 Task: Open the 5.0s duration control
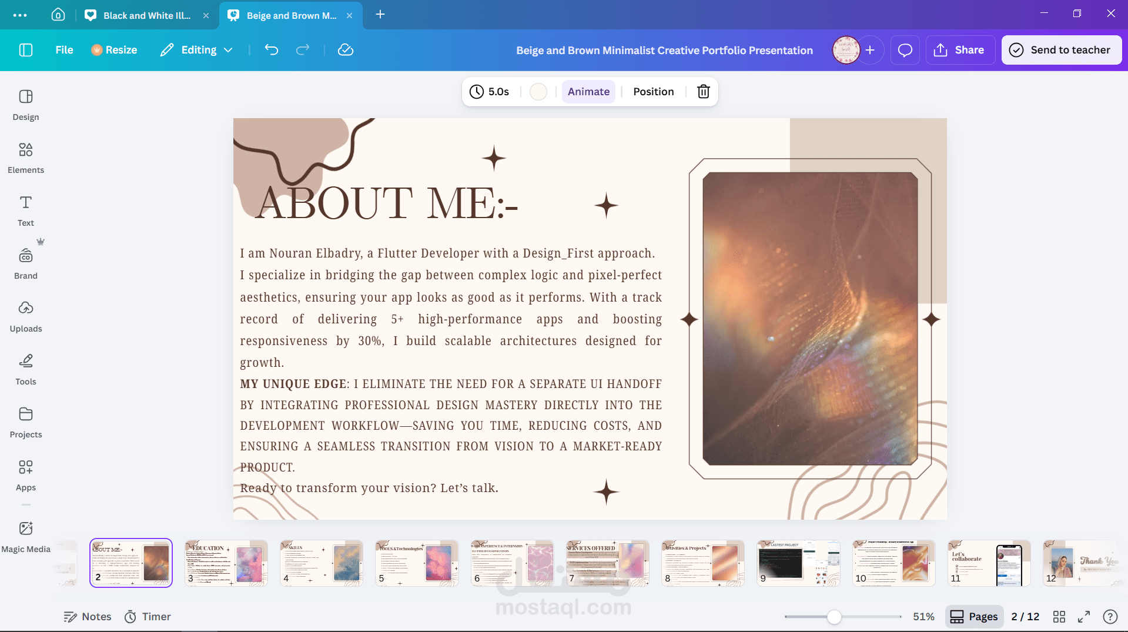pyautogui.click(x=490, y=92)
